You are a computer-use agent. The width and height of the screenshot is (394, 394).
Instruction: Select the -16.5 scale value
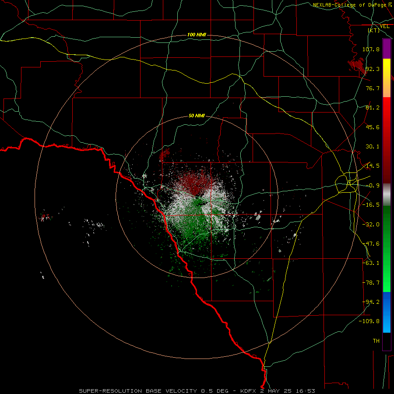[x=371, y=205]
